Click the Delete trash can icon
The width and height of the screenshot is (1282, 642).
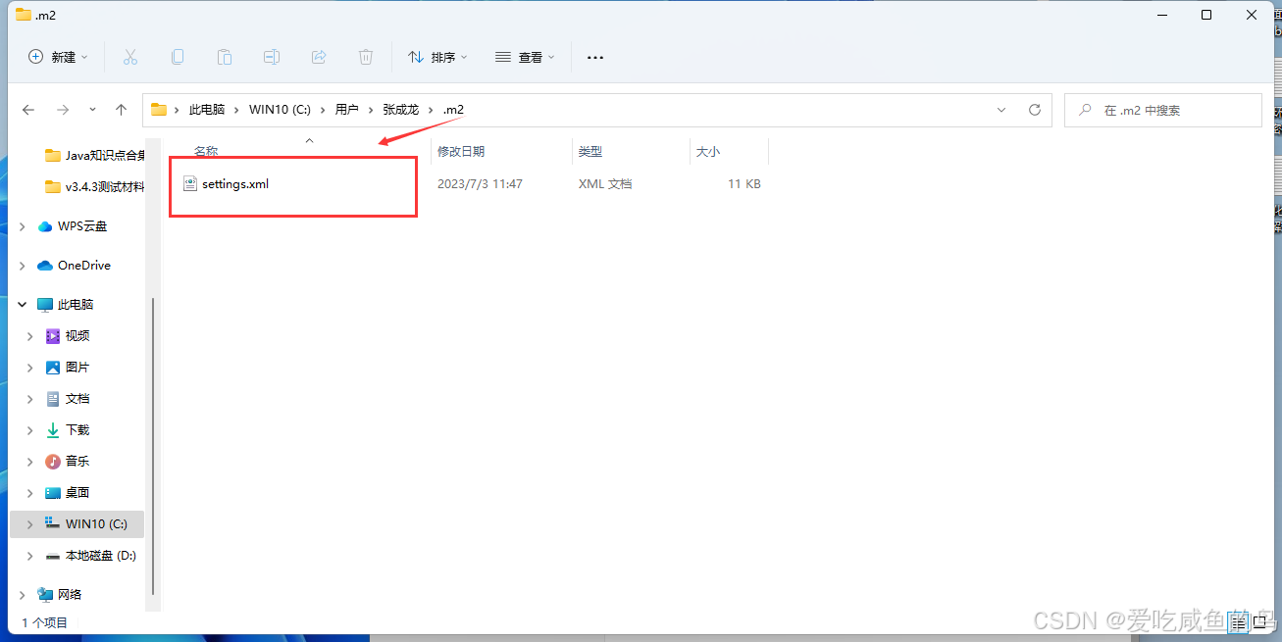pos(366,57)
